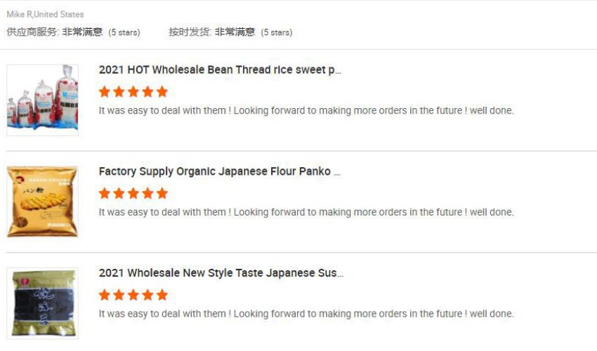Click the reviewer name Mike R, United States
597x351 pixels.
45,14
